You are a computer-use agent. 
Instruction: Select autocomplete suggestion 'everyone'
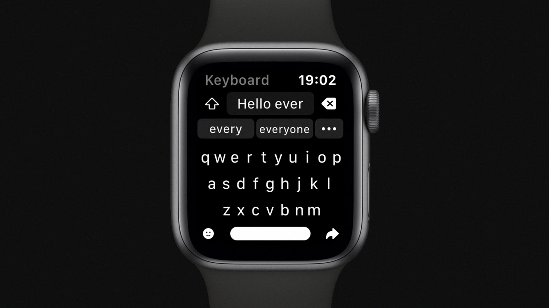point(284,128)
